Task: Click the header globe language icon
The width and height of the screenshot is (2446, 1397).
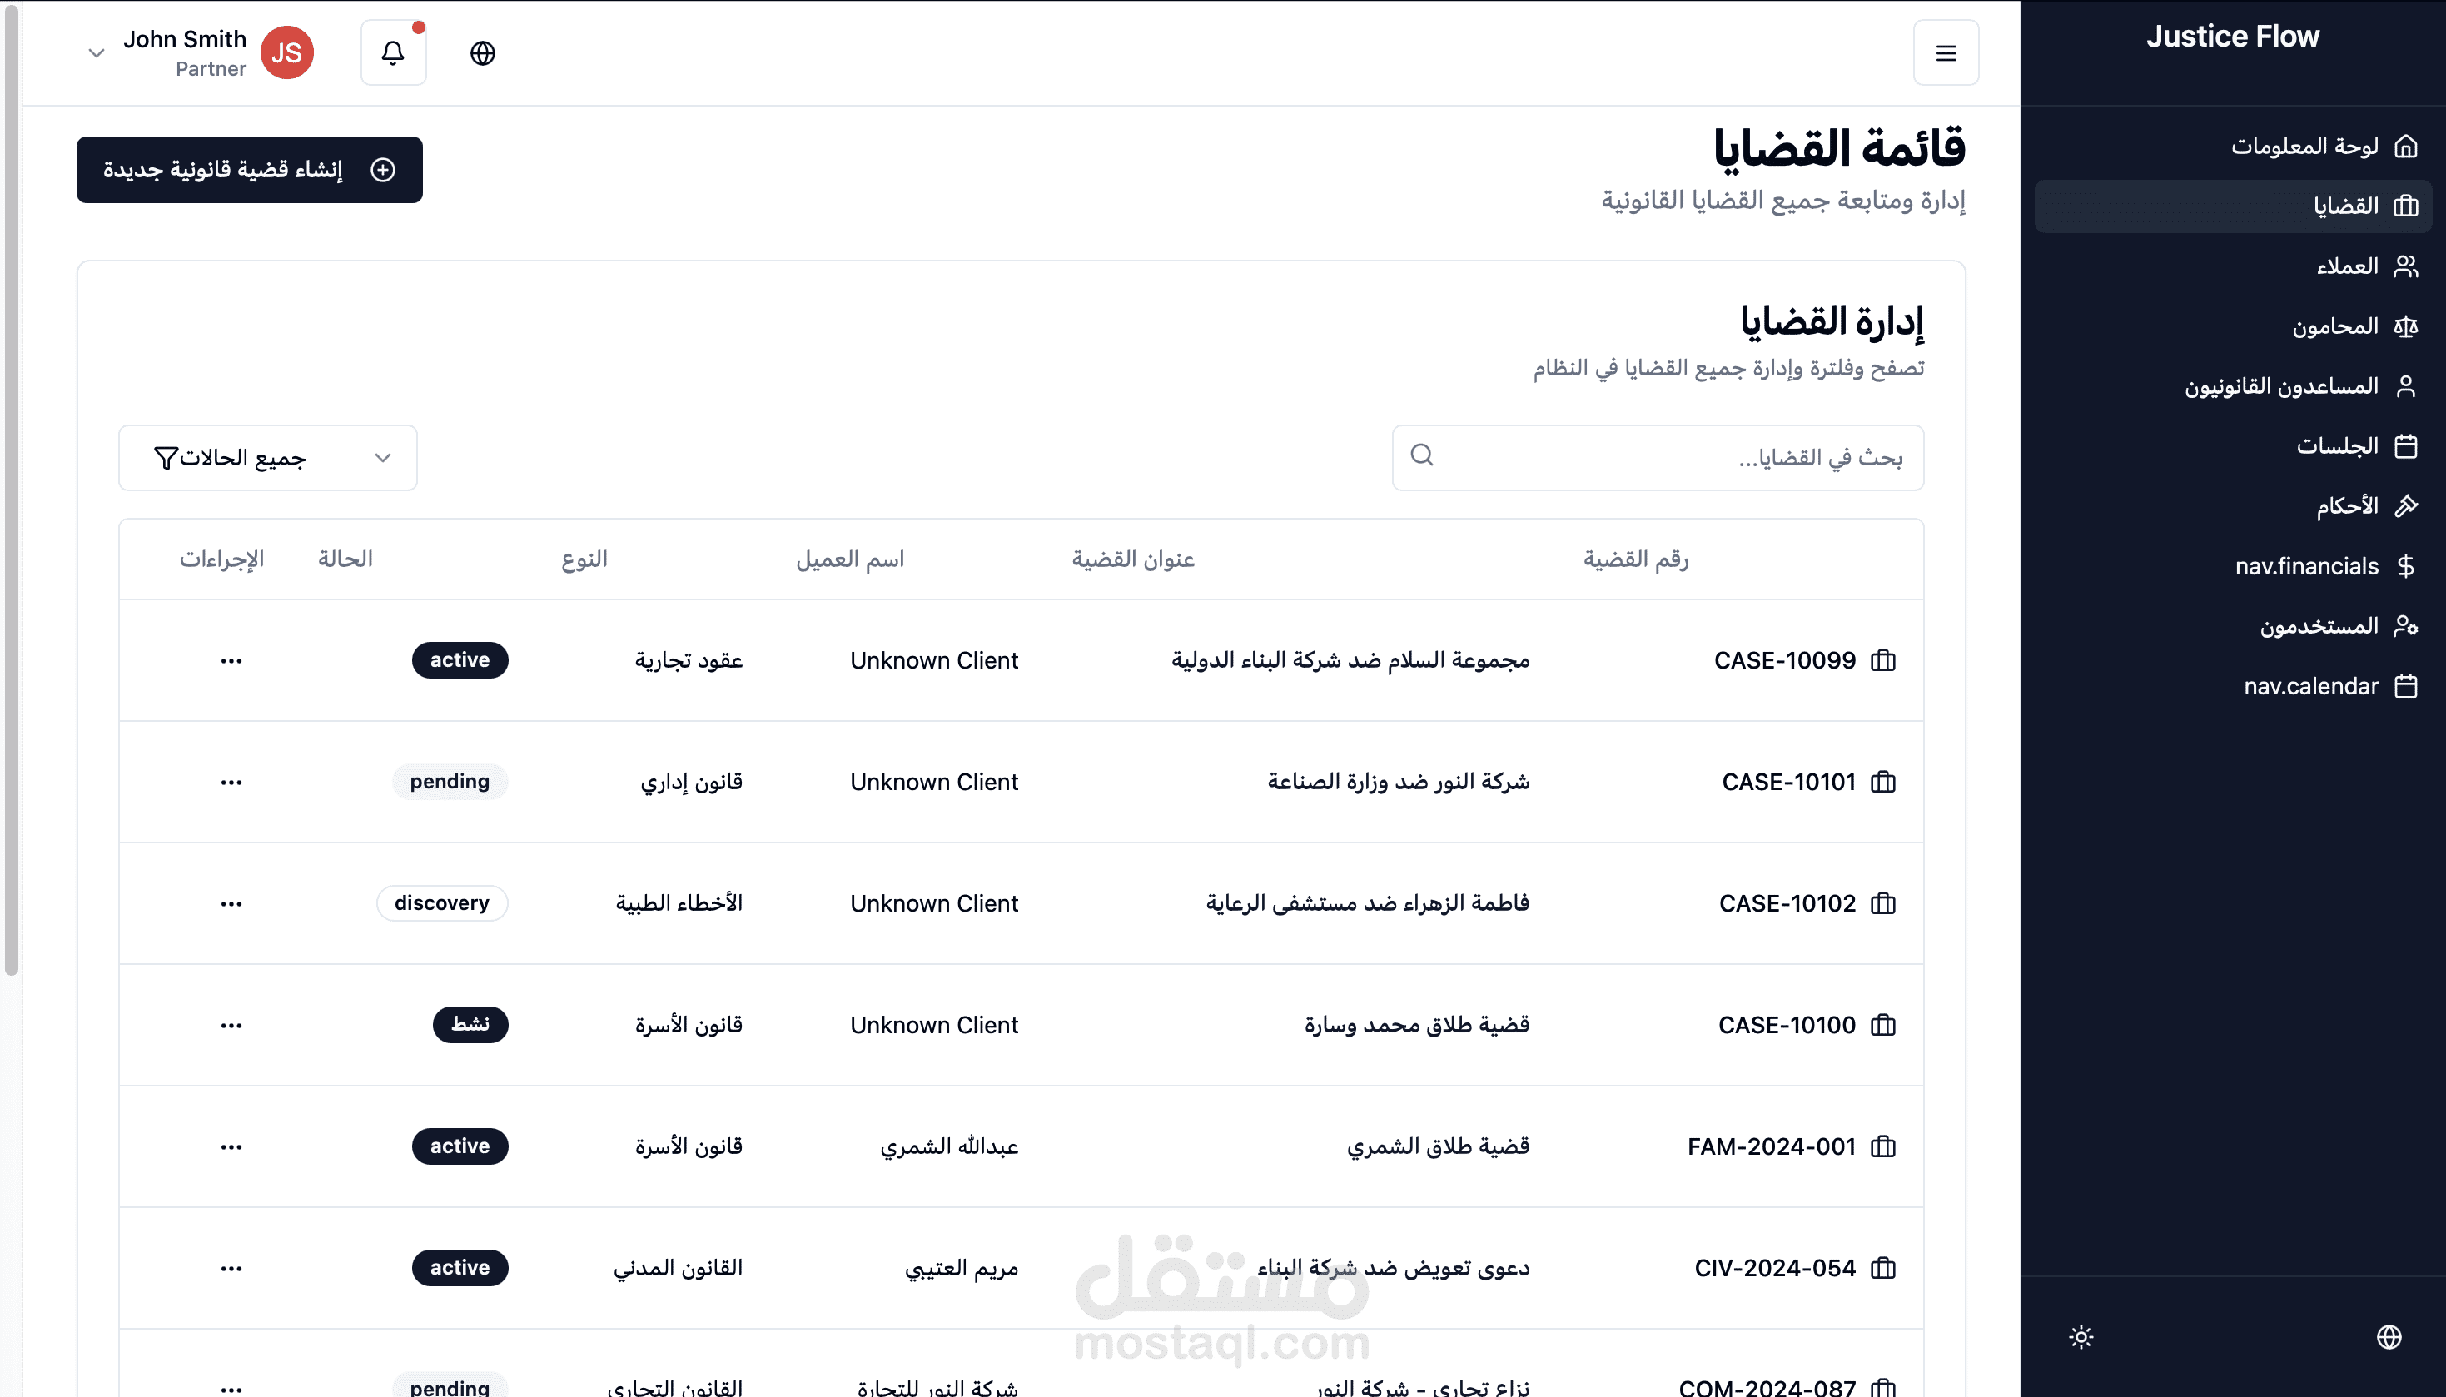Action: click(x=483, y=52)
